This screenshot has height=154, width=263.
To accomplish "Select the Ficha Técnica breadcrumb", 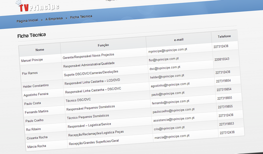I will pyautogui.click(x=81, y=17).
